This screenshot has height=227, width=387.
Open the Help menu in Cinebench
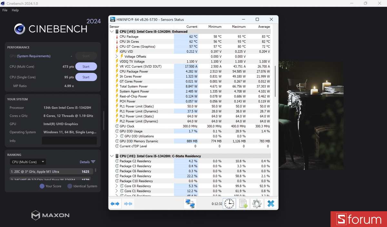pos(15,10)
